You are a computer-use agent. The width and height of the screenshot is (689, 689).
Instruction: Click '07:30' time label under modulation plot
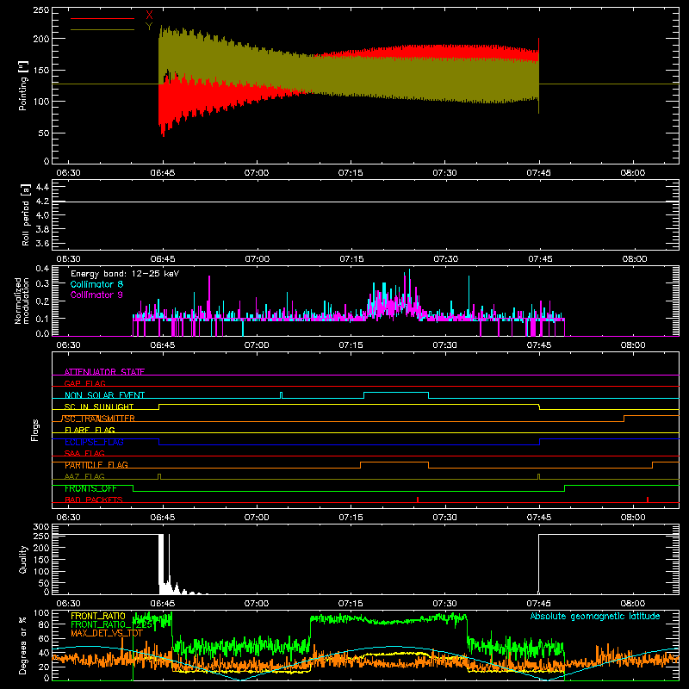[445, 345]
